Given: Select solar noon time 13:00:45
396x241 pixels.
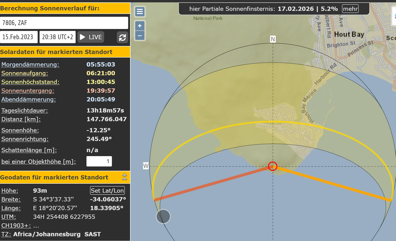Looking at the screenshot, I should (101, 82).
